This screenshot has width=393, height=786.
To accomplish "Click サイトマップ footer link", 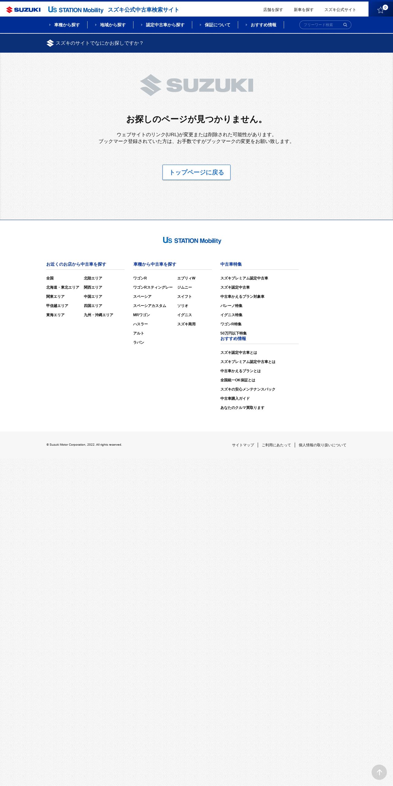I will (x=243, y=445).
